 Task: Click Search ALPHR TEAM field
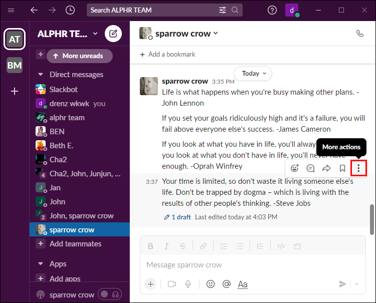164,10
